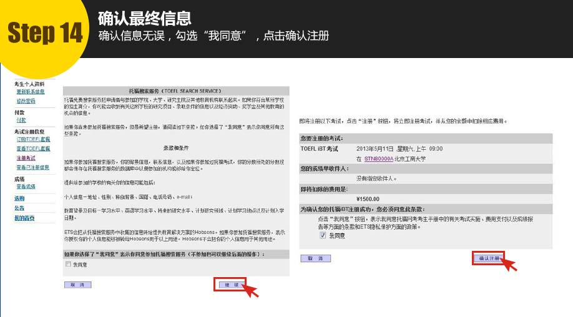Uncheck 我同意 in the registration confirmation panel
573x317 pixels.
(323, 236)
